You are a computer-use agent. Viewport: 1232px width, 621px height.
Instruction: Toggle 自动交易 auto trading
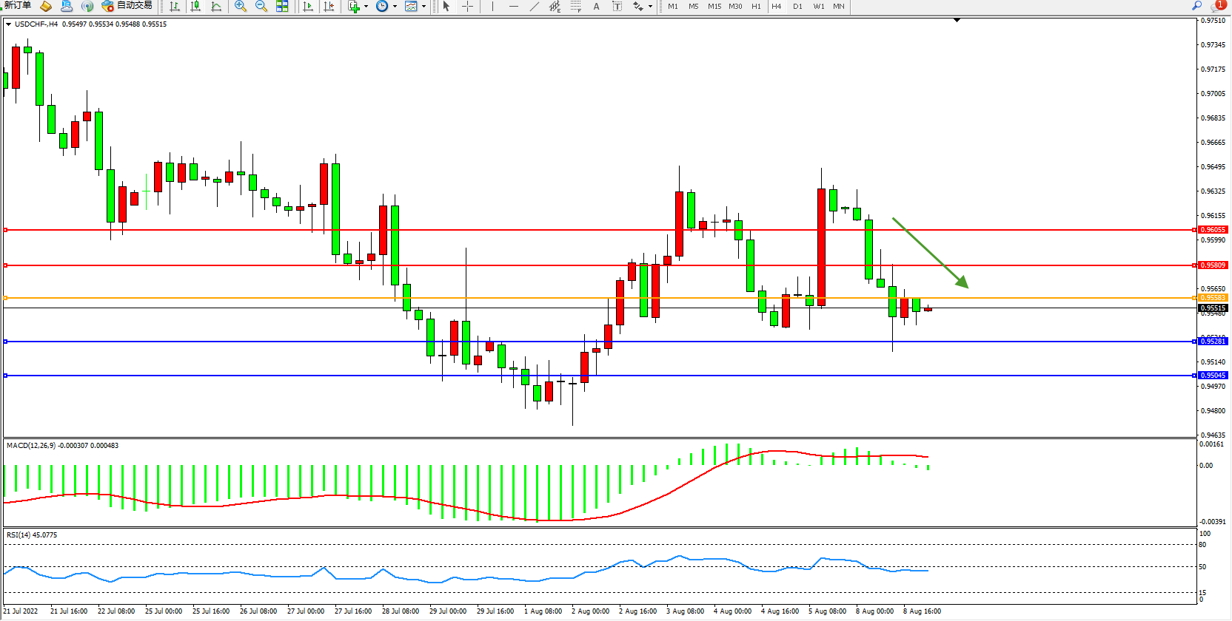(127, 6)
